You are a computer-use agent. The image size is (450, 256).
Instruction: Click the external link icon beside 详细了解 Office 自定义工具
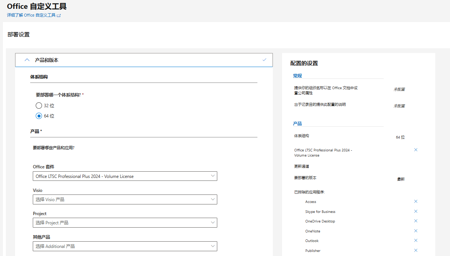coord(59,15)
